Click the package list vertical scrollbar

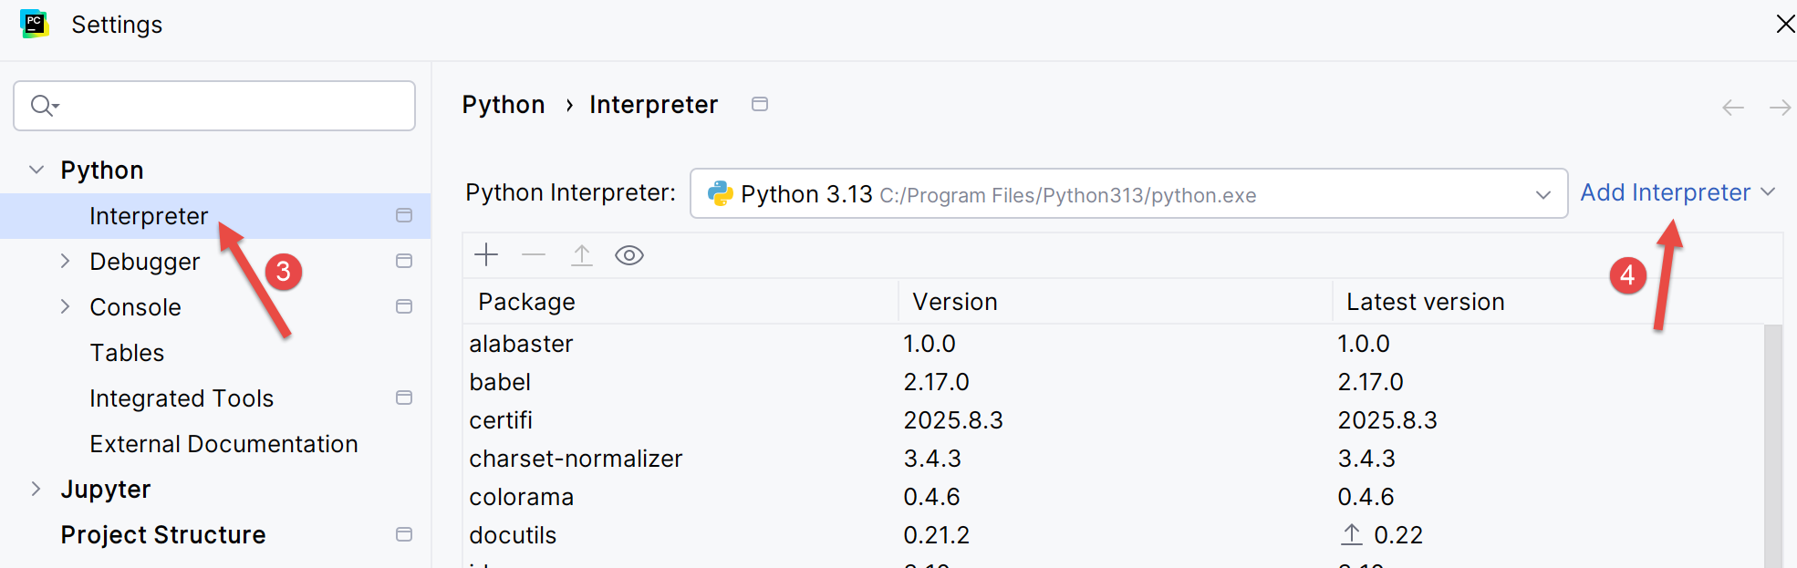(x=1772, y=438)
